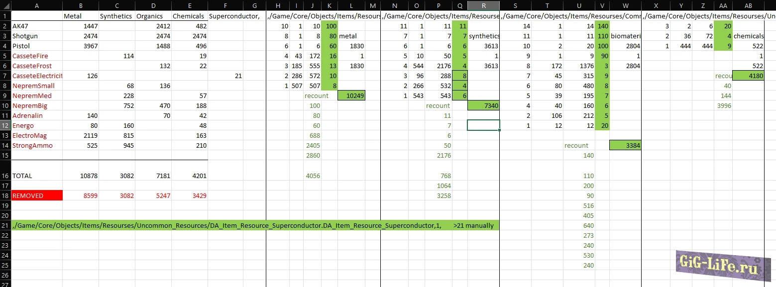Select the Chemicals column title cell
Image resolution: width=776 pixels, height=287 pixels.
(190, 16)
